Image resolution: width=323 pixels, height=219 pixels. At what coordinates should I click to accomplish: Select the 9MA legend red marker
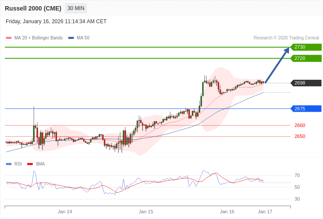click(x=30, y=164)
